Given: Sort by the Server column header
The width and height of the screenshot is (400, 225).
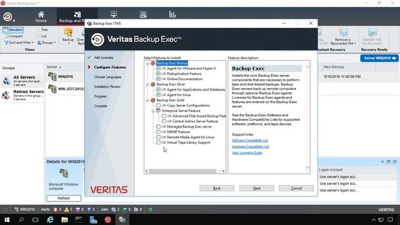Looking at the screenshot, I should click(x=54, y=67).
